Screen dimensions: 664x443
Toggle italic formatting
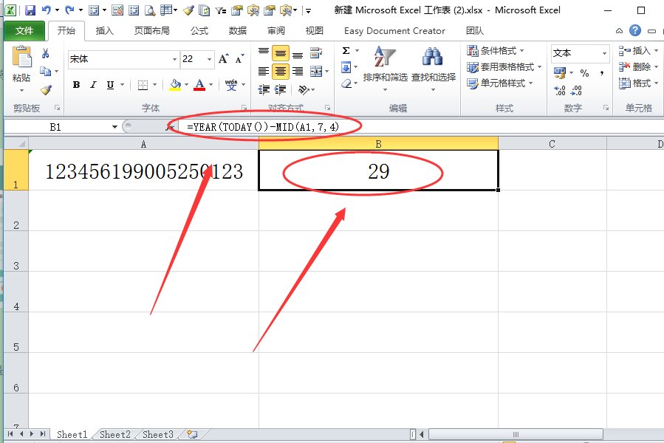tap(94, 85)
